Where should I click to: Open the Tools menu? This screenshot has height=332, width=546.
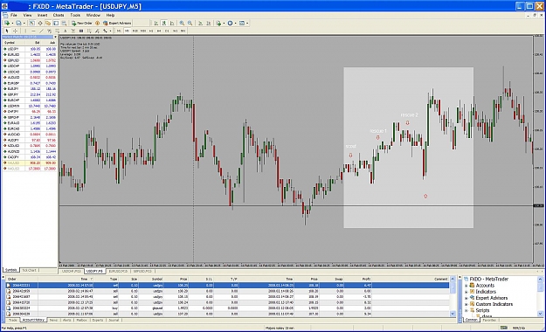(x=75, y=15)
